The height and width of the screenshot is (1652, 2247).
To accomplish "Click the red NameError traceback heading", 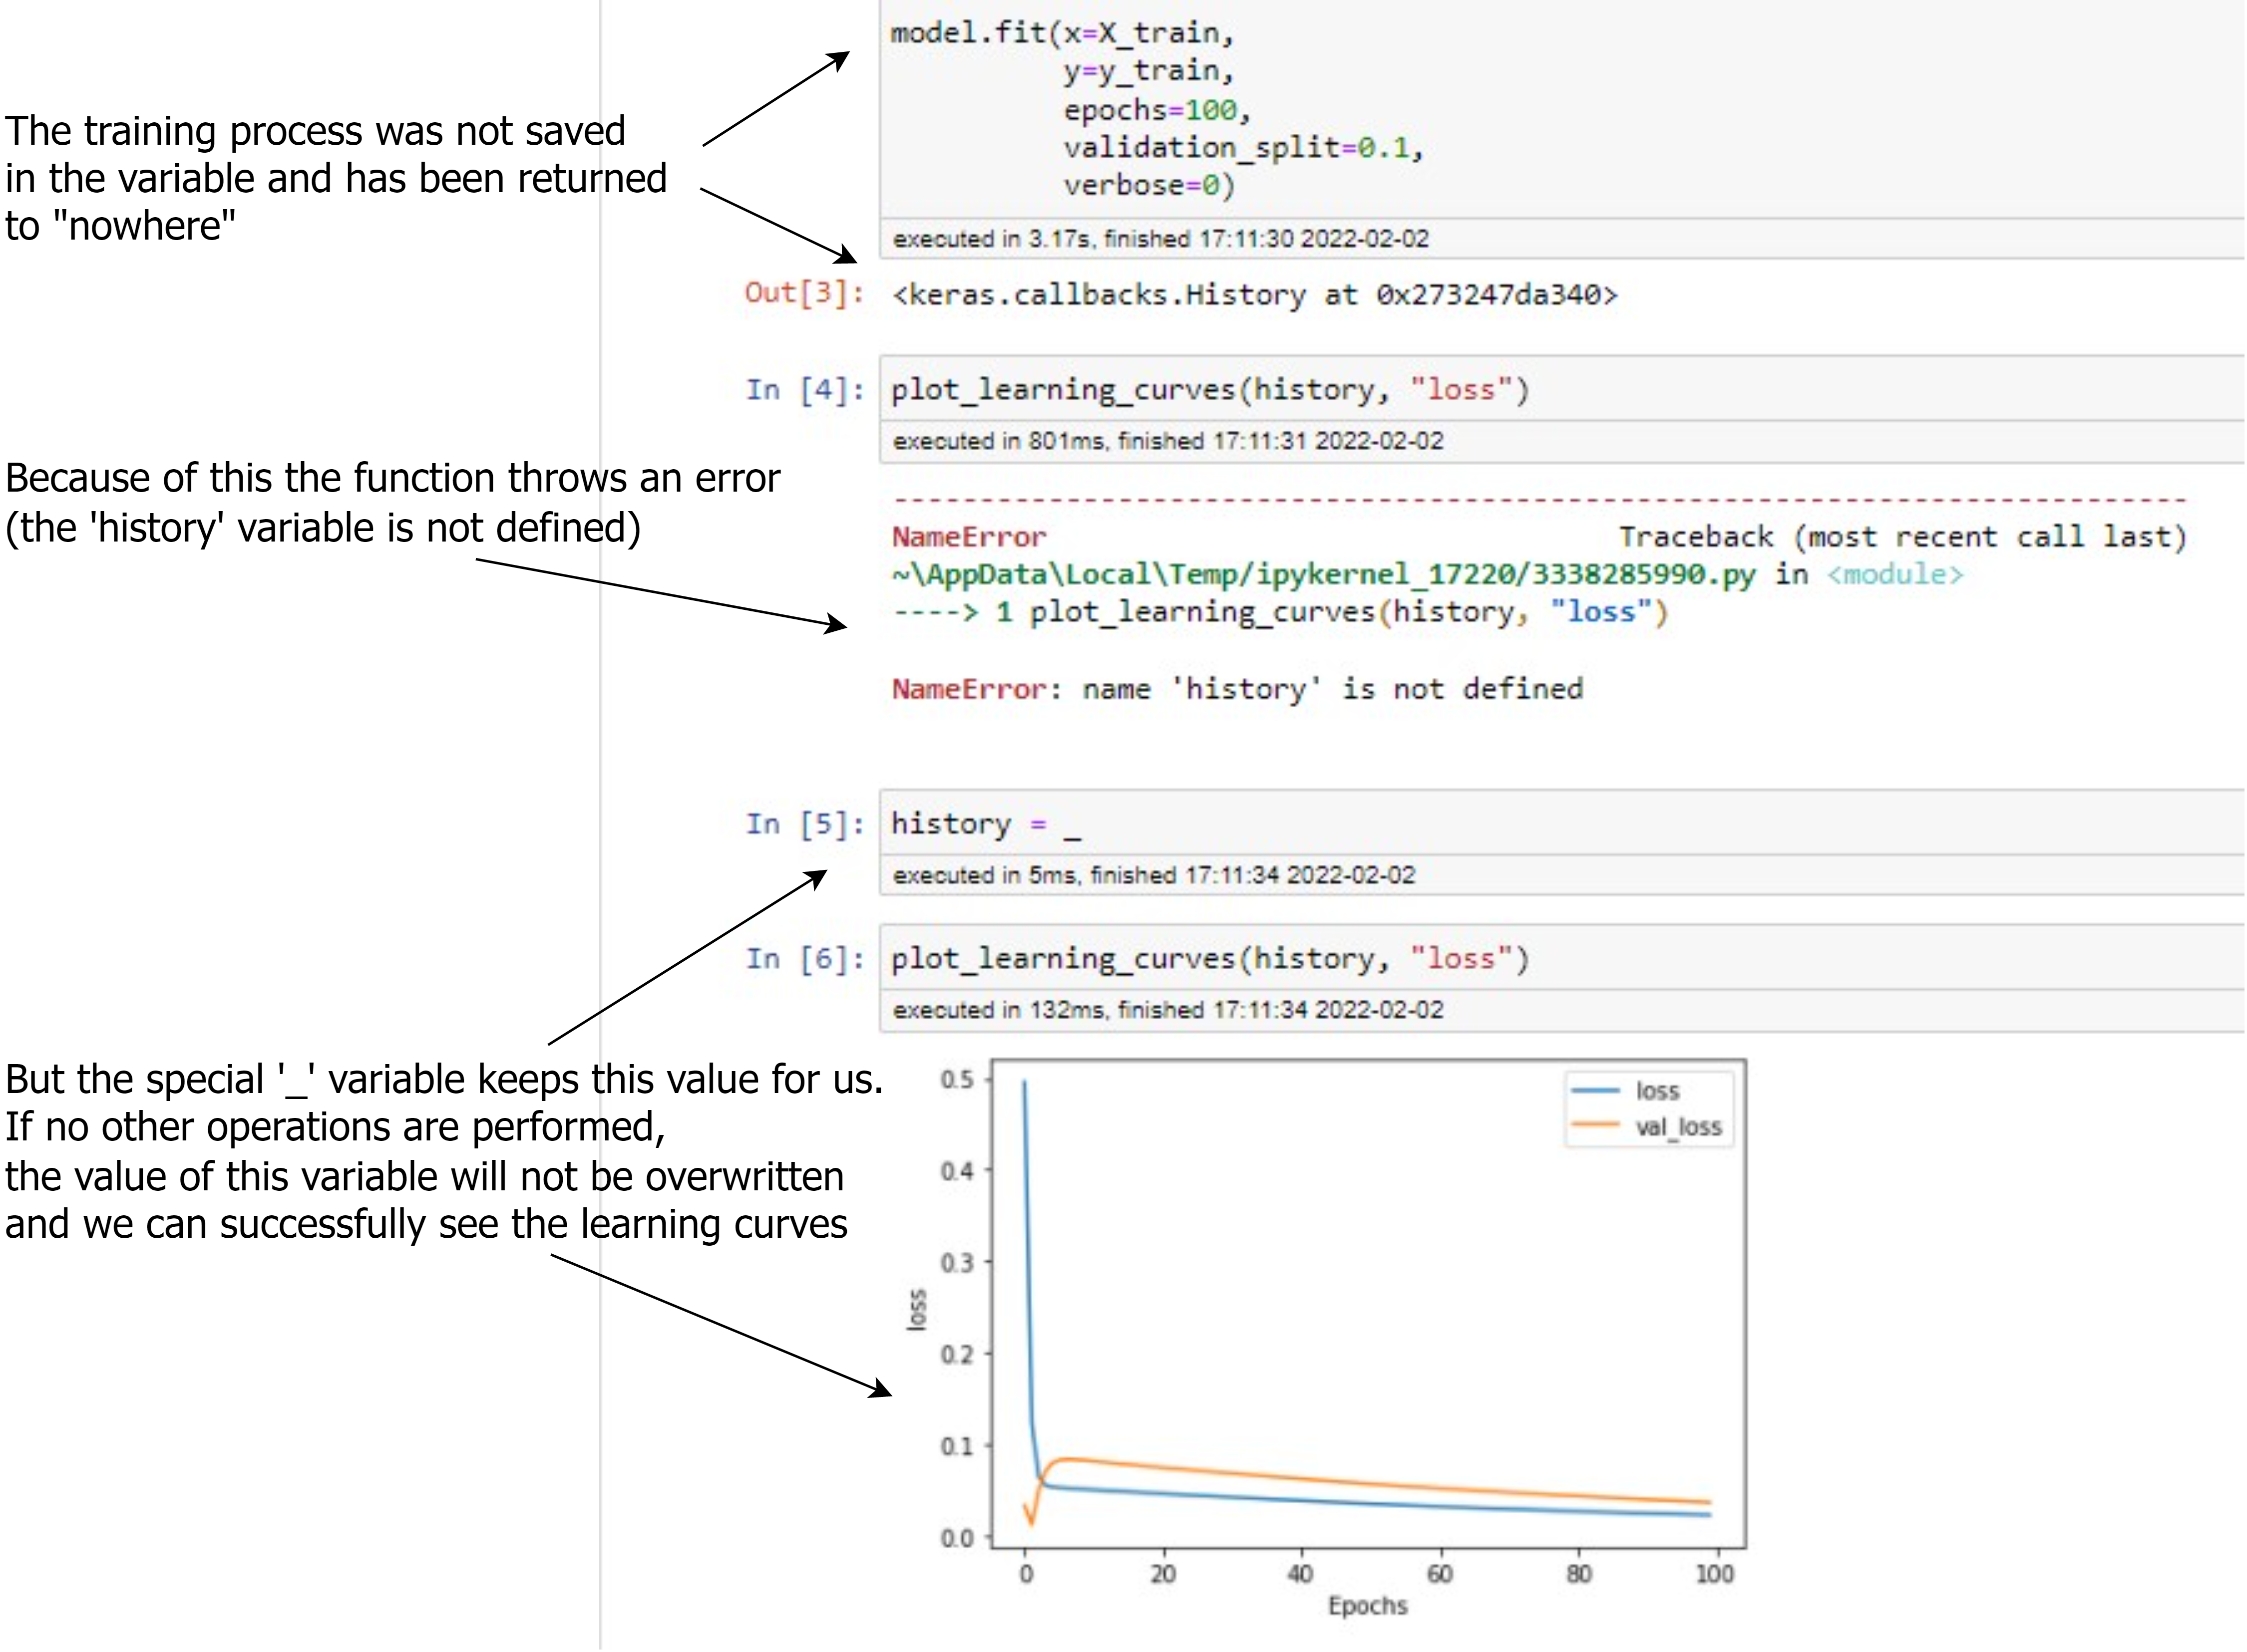I will 968,537.
